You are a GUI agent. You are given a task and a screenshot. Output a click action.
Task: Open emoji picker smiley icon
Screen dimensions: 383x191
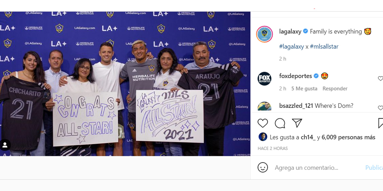pos(263,167)
